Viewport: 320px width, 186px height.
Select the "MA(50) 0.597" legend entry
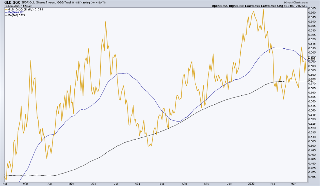pos(16,12)
